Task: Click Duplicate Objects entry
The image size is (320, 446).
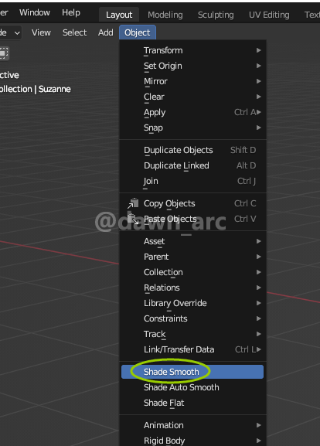Action: (x=192, y=150)
